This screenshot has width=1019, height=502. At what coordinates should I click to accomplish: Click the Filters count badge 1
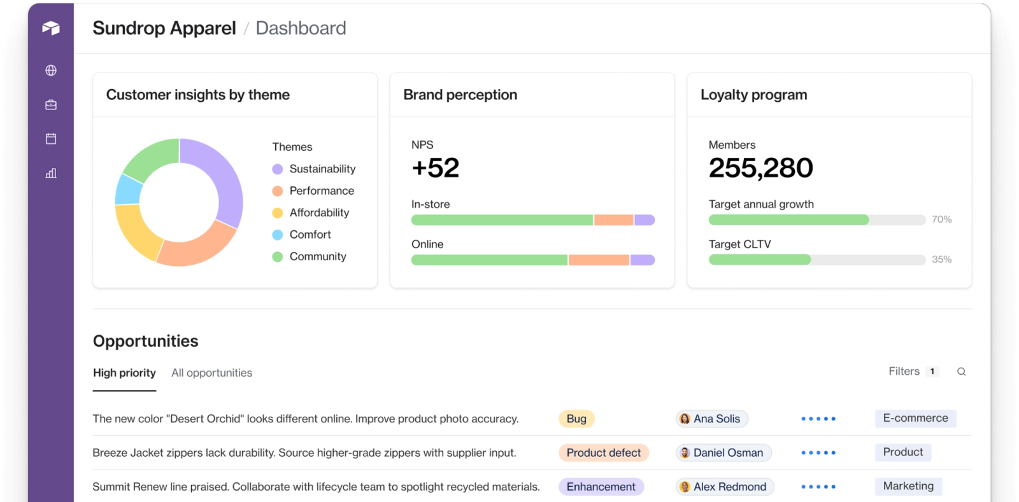pyautogui.click(x=932, y=372)
